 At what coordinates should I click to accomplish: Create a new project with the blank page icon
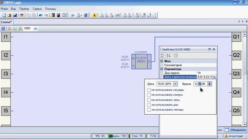(4, 15)
